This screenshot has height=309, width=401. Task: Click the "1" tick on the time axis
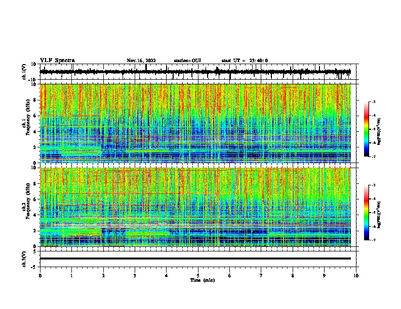pos(71,276)
